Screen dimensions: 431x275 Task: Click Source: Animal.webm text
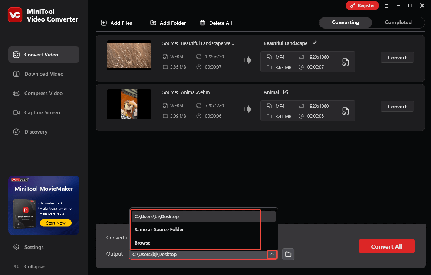(186, 92)
